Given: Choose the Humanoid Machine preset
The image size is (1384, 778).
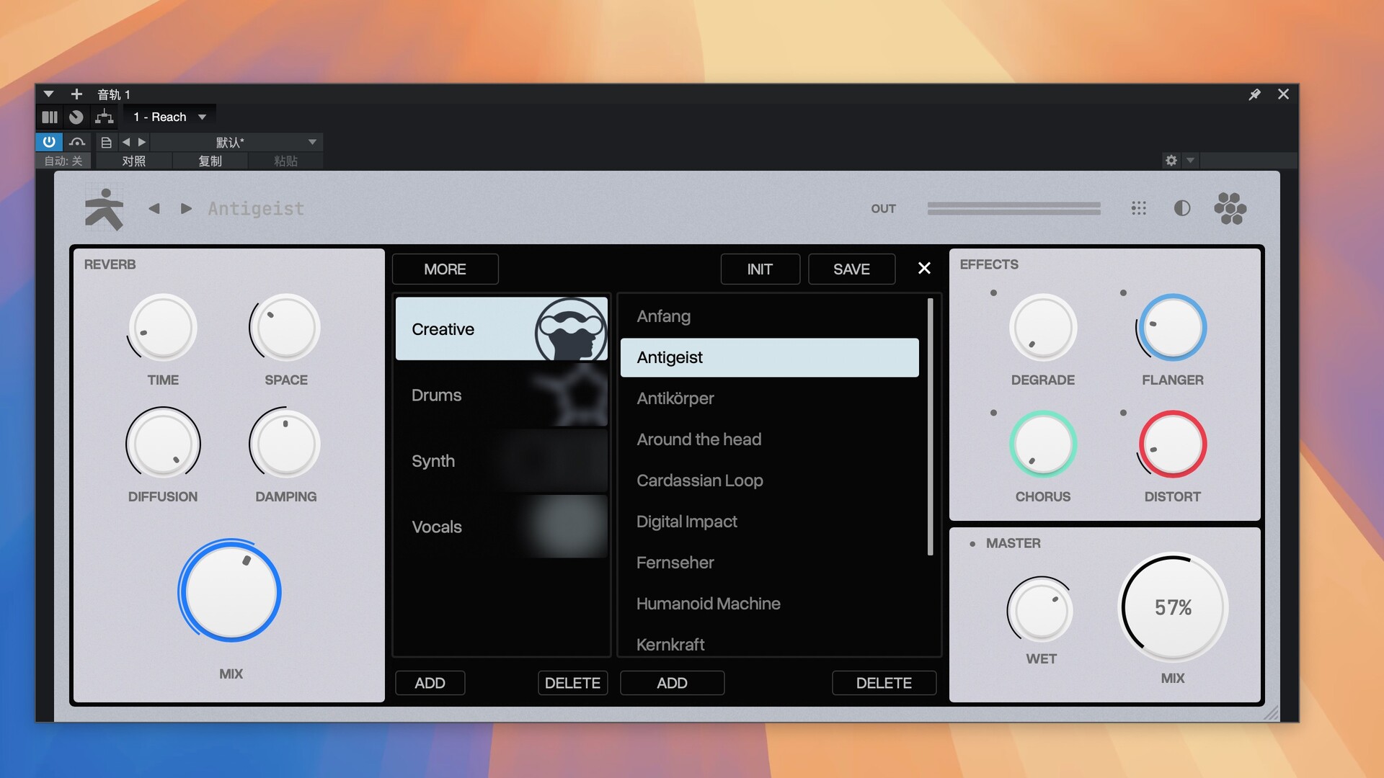Looking at the screenshot, I should point(769,604).
